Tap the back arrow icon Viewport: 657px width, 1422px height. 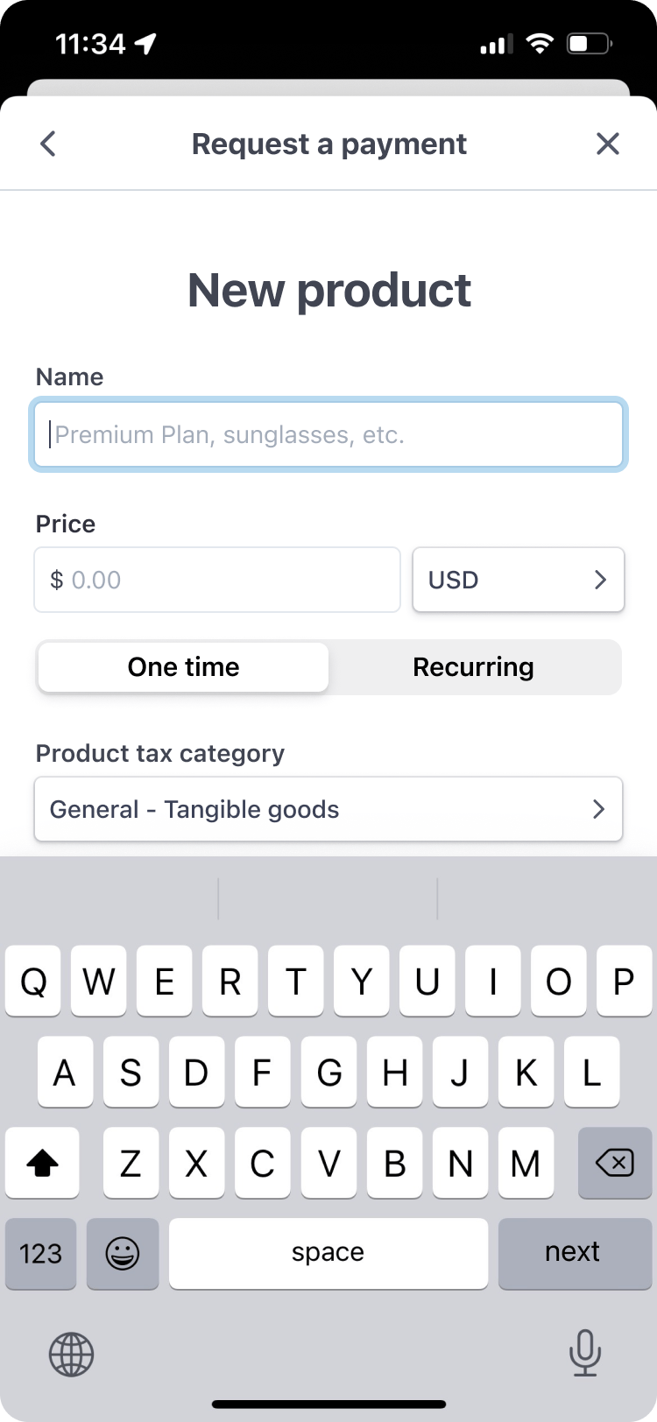48,144
